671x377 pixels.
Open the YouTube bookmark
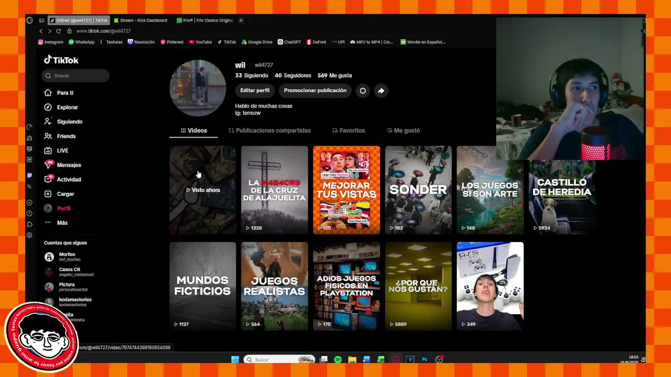200,42
